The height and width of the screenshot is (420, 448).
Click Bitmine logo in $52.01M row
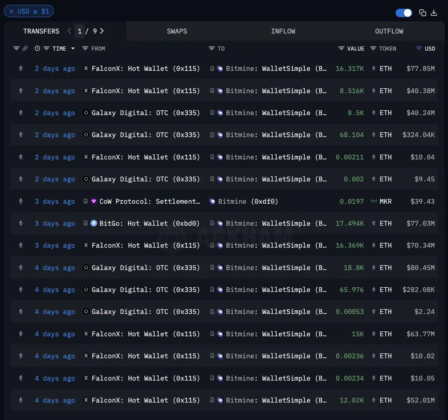(220, 400)
